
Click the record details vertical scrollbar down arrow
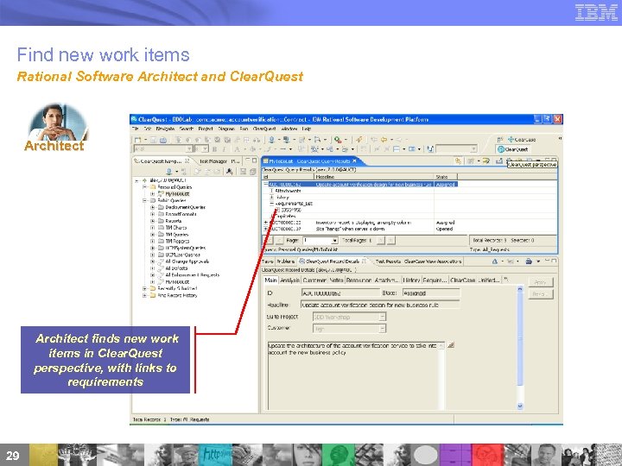(520, 406)
